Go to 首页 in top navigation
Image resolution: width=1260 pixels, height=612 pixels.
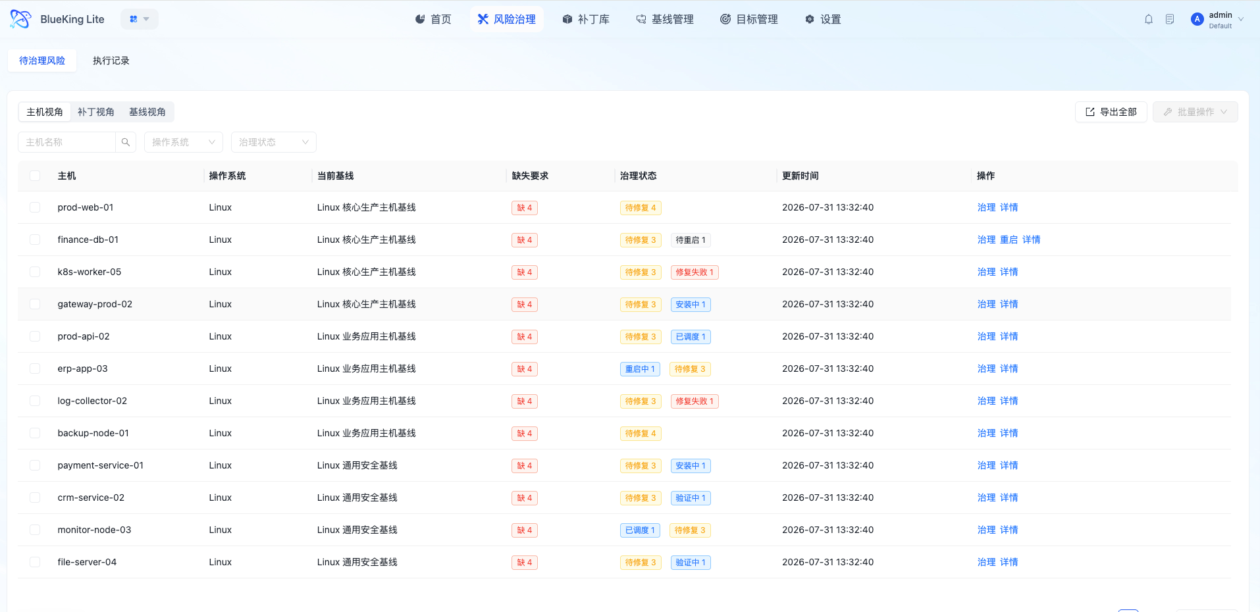[433, 19]
